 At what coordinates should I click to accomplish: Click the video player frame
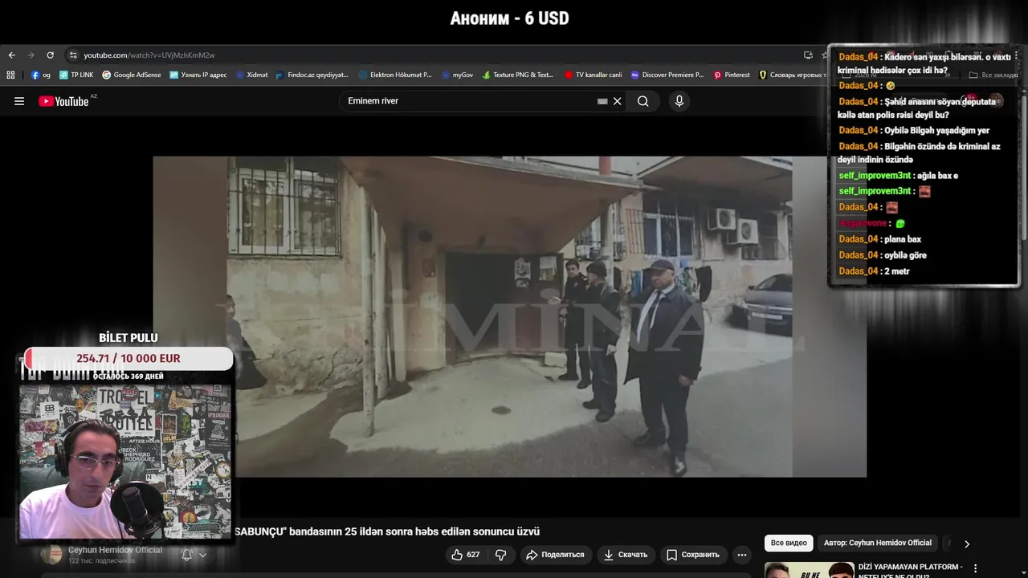click(x=510, y=316)
